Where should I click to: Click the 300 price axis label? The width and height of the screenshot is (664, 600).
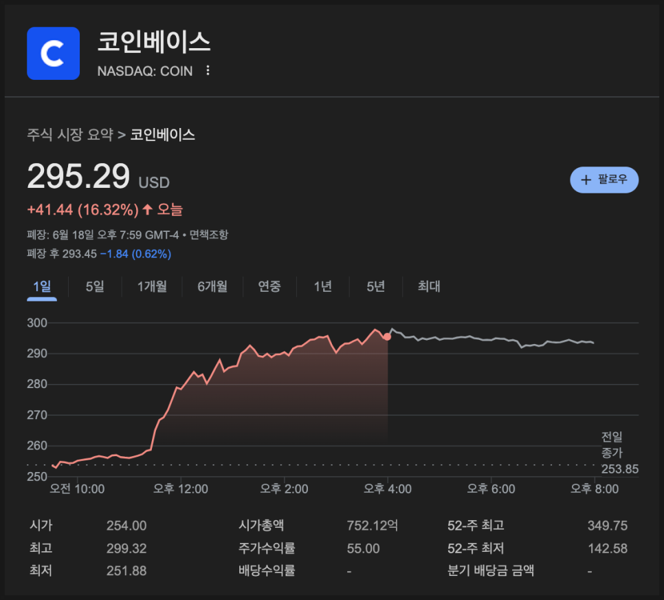pos(37,323)
